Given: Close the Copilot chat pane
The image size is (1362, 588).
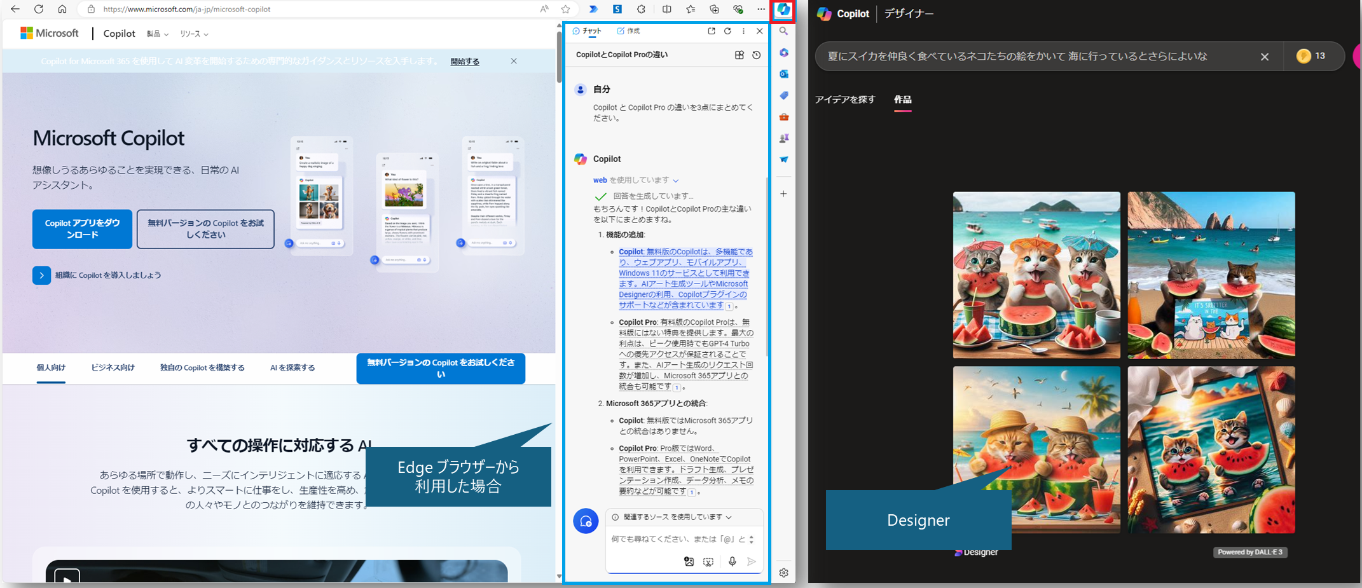Looking at the screenshot, I should [x=759, y=31].
